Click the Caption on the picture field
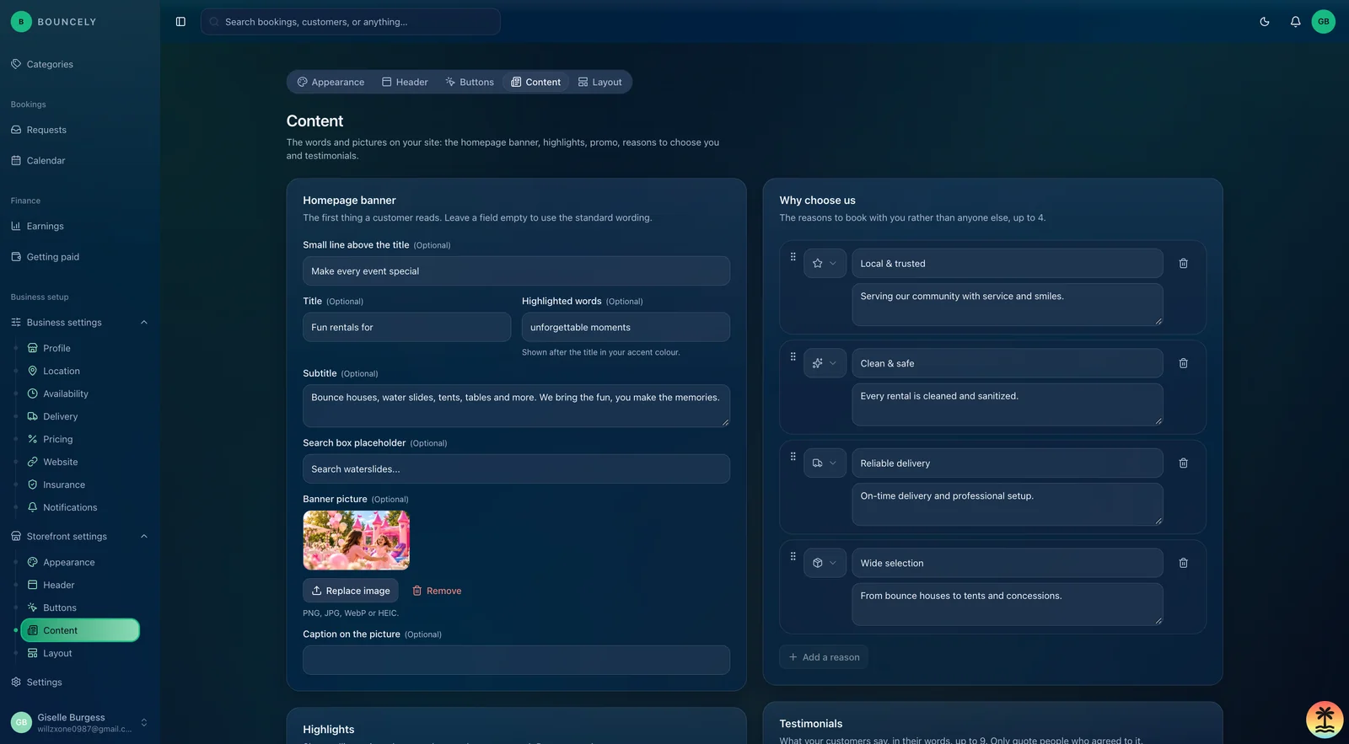The image size is (1349, 744). 517,660
